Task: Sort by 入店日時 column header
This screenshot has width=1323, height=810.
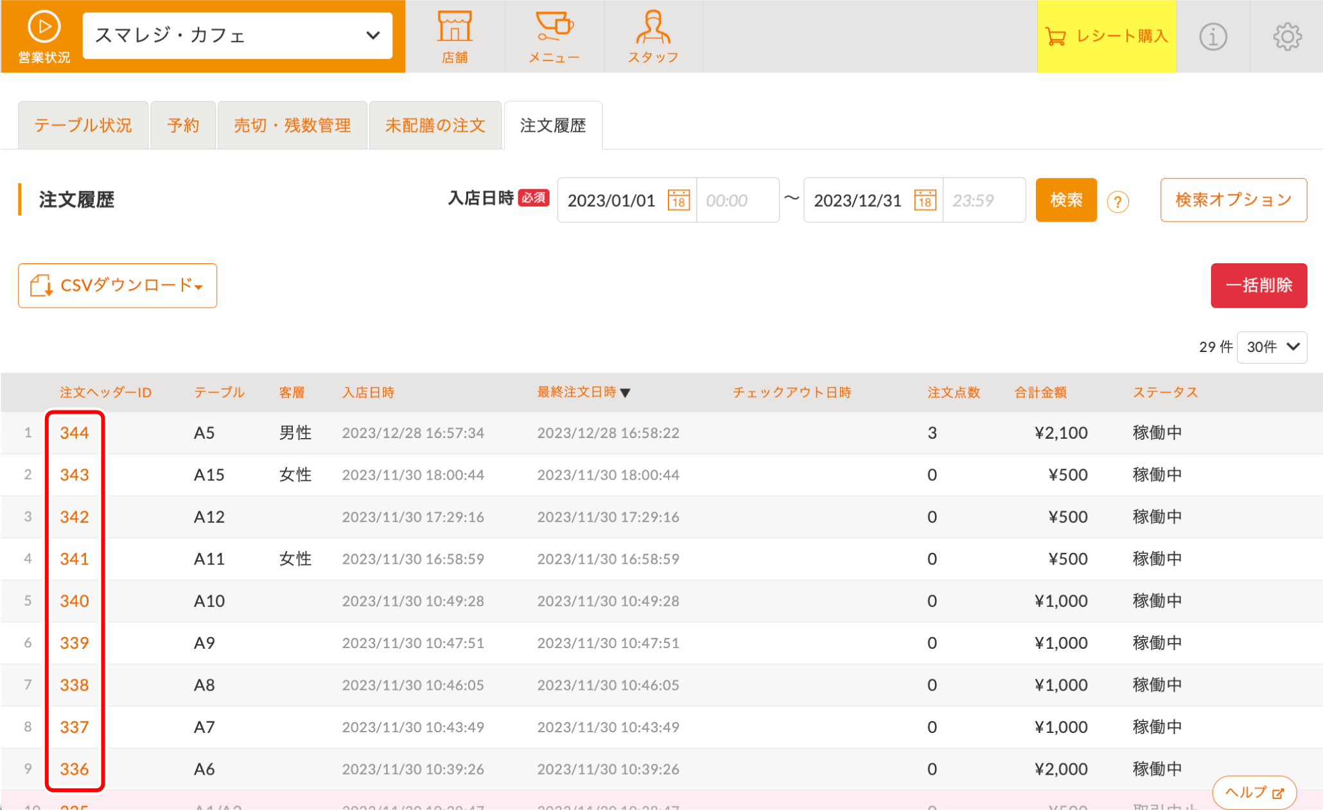Action: pyautogui.click(x=368, y=392)
